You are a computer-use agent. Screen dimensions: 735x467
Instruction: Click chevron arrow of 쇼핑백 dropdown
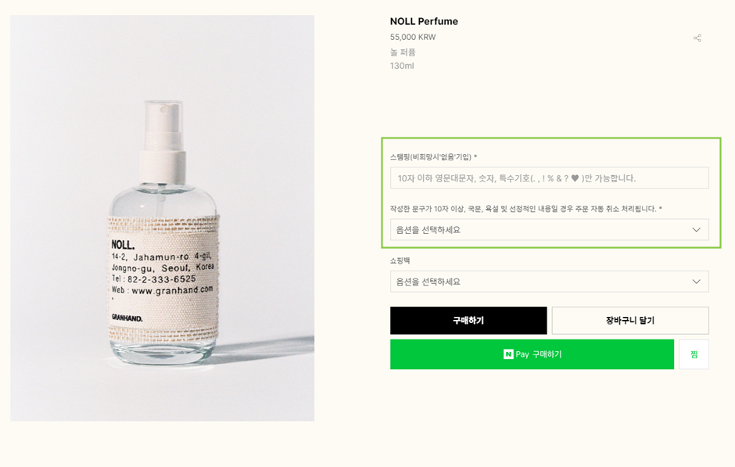click(697, 282)
